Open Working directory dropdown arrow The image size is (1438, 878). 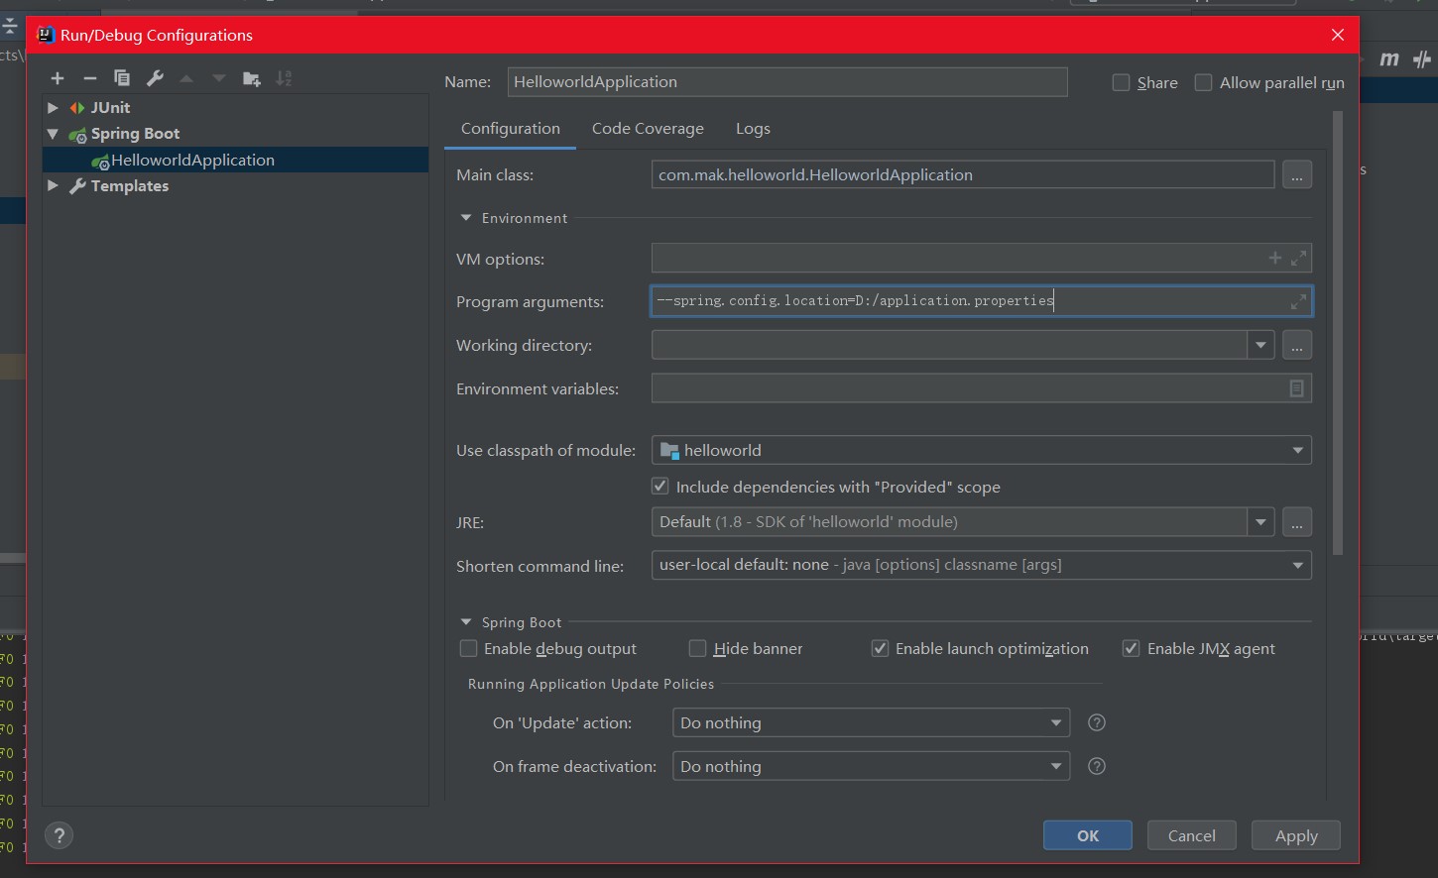1260,345
